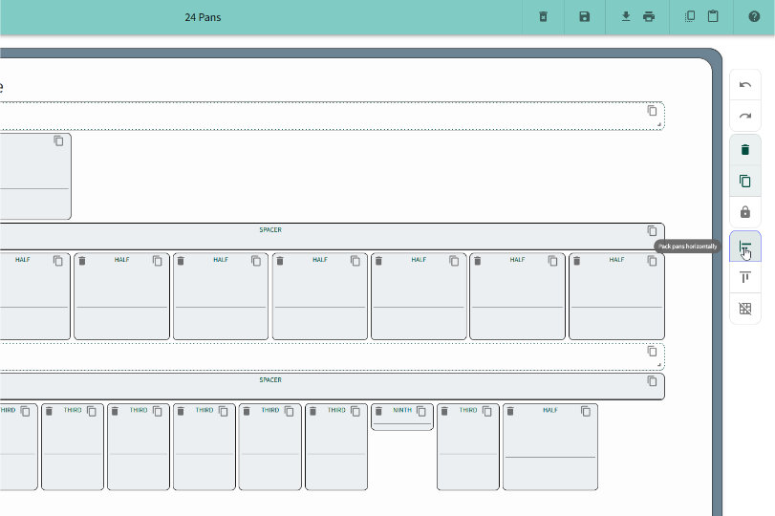Click the paste clipboard icon in top toolbar
Screen dimensions: 775x516
pos(713,17)
